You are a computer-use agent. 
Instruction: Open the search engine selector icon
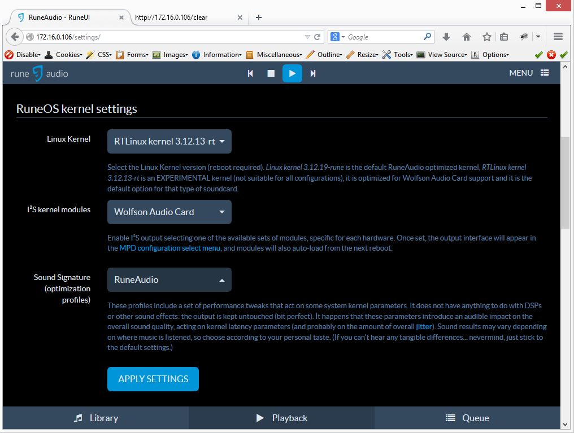click(x=337, y=37)
